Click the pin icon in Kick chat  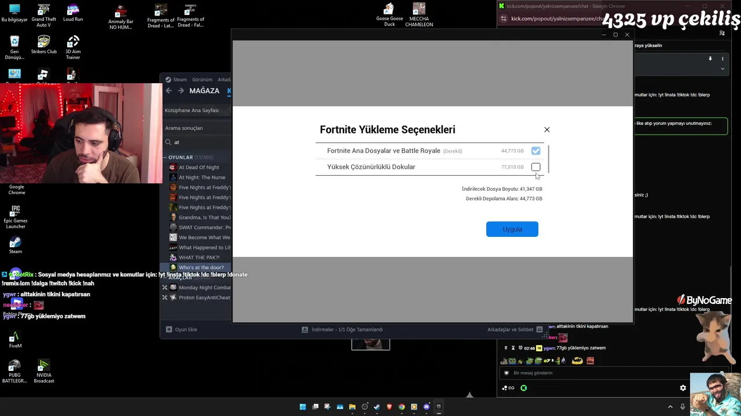point(710,58)
